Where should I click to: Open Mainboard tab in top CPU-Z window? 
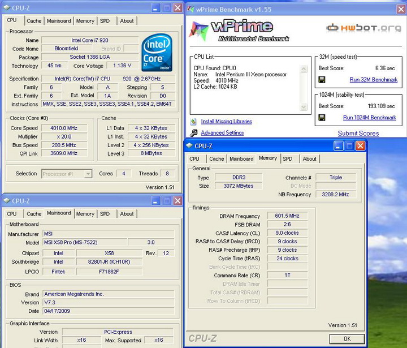(x=59, y=21)
